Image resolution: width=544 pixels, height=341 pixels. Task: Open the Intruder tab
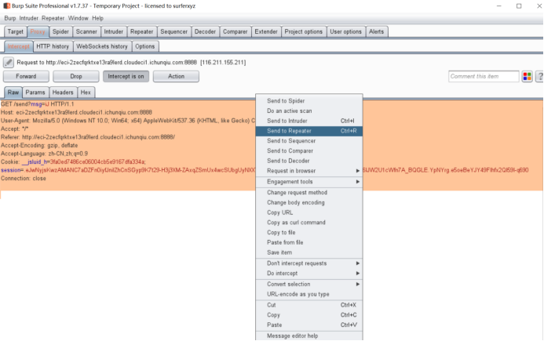point(114,31)
